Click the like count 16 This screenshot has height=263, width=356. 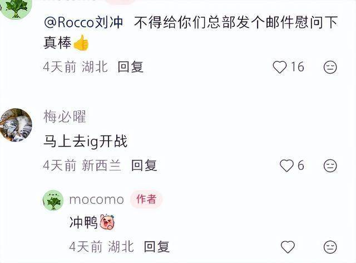click(298, 67)
